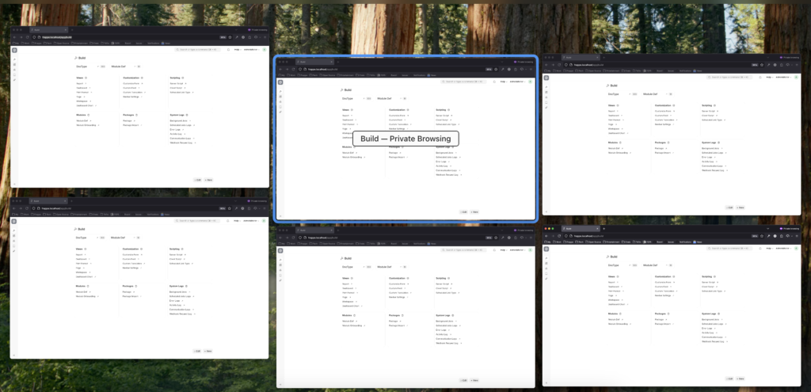811x392 pixels.
Task: Click the New button in the top-left window
Action: tap(208, 180)
